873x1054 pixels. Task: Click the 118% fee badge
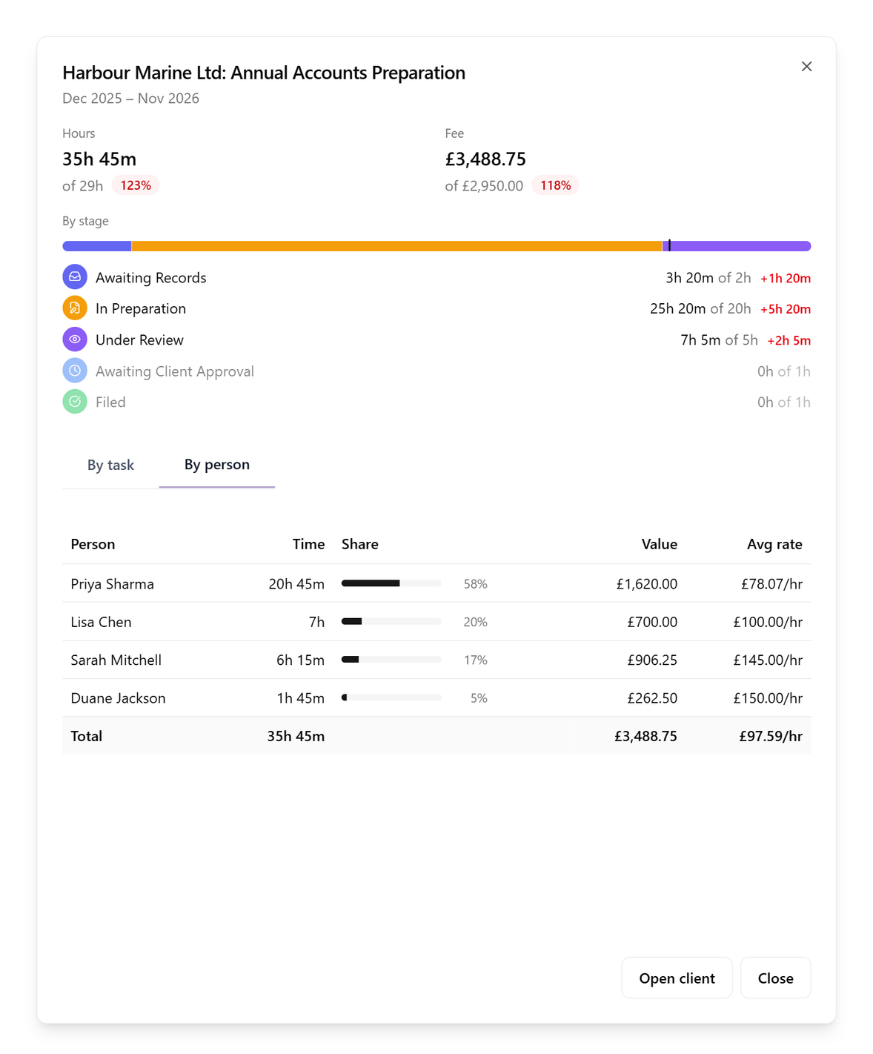tap(555, 185)
